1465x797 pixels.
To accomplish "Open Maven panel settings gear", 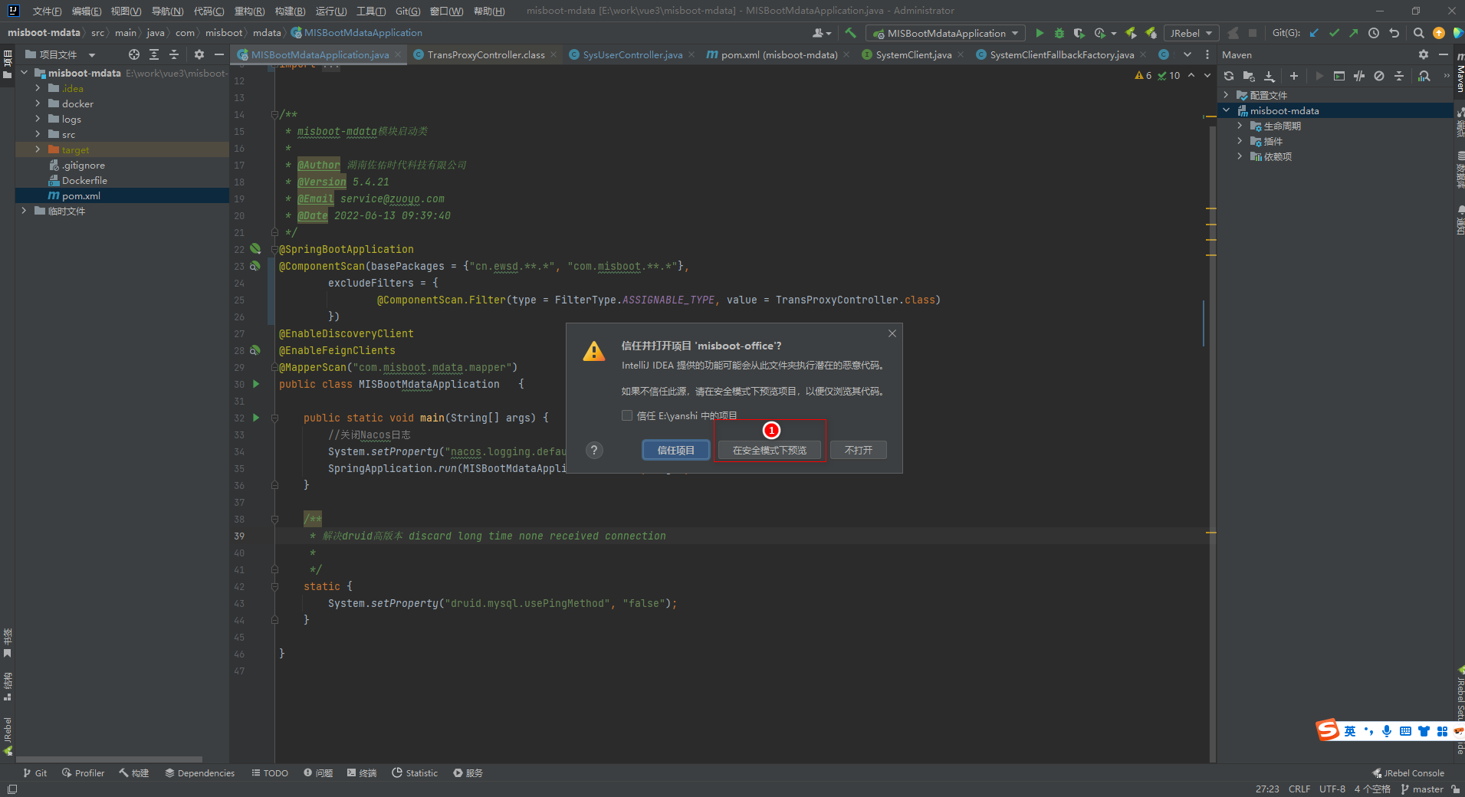I will click(x=1424, y=54).
